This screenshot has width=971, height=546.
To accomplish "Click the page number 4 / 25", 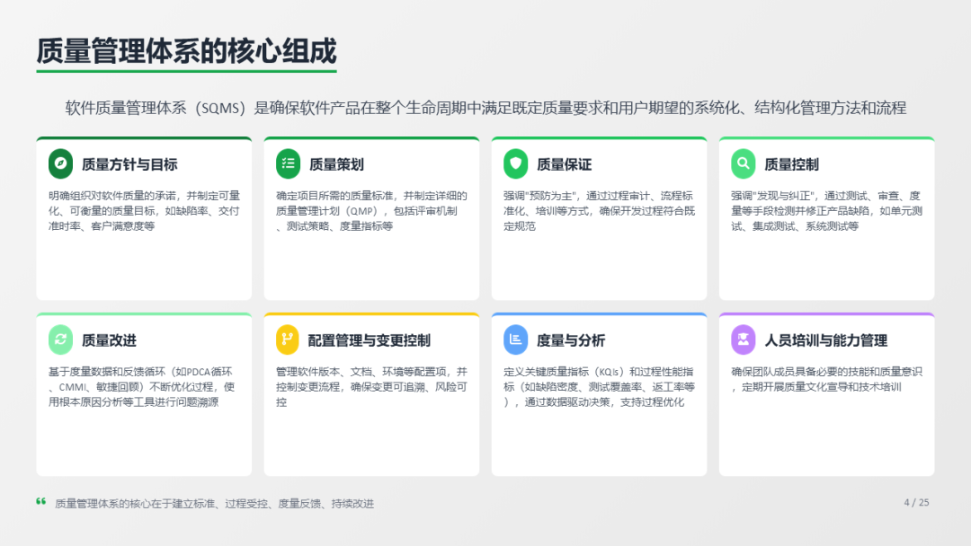I will 916,503.
